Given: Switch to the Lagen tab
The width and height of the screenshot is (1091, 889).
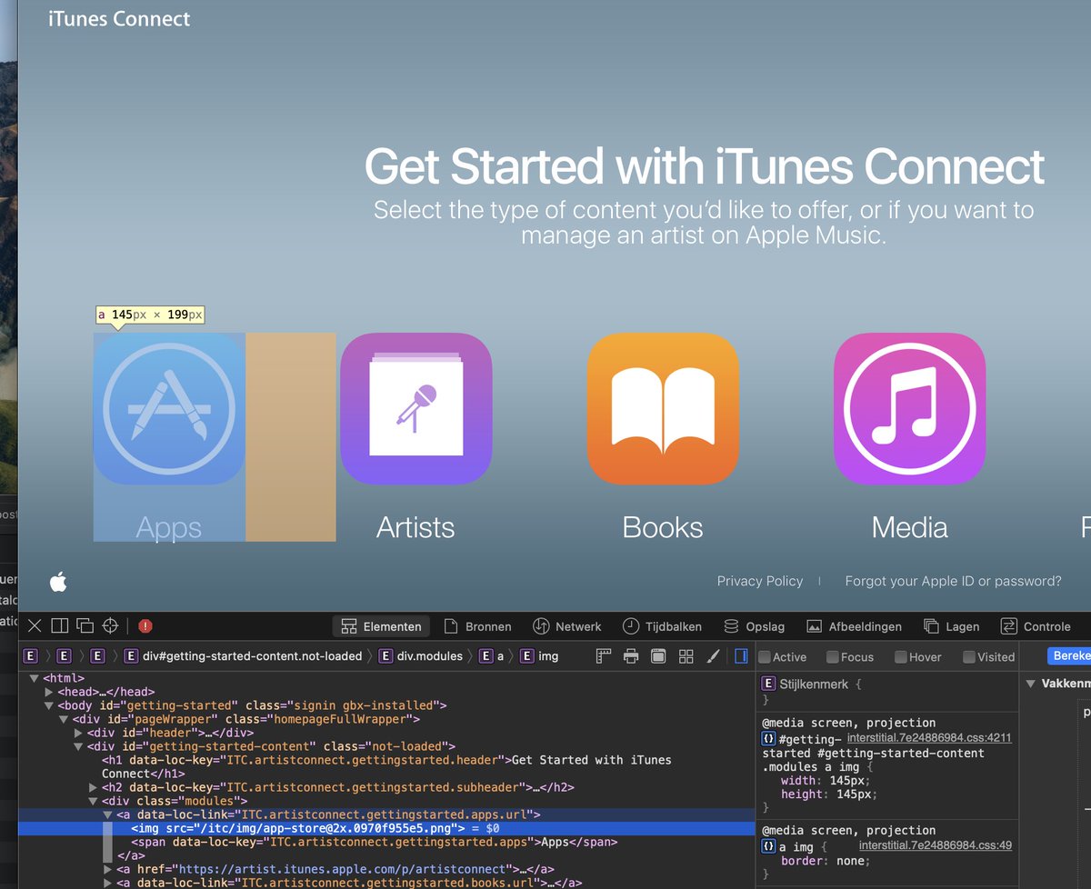Looking at the screenshot, I should click(951, 626).
